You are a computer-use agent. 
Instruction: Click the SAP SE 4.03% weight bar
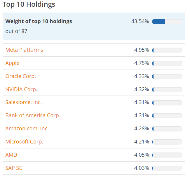(167, 168)
